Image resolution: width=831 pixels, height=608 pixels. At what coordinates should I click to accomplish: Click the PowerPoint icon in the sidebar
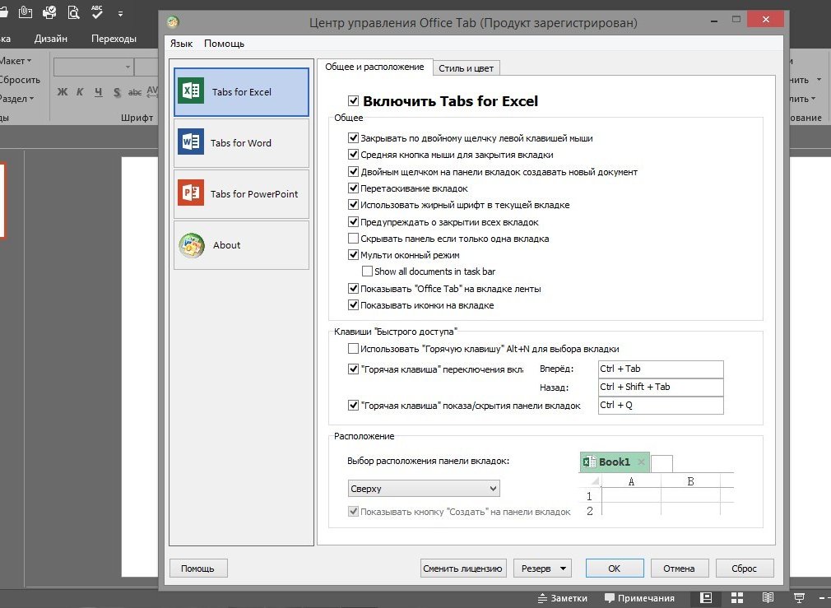[191, 193]
